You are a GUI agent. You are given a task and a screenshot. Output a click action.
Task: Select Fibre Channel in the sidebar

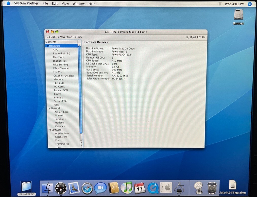point(61,68)
